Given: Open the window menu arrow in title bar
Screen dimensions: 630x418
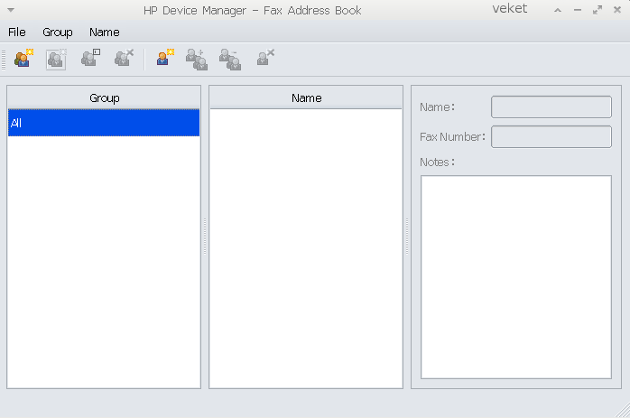Looking at the screenshot, I should (x=11, y=10).
